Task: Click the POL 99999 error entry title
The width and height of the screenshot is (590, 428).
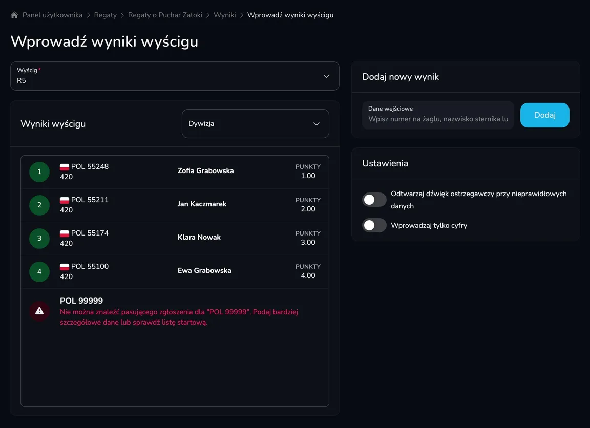Action: (81, 301)
